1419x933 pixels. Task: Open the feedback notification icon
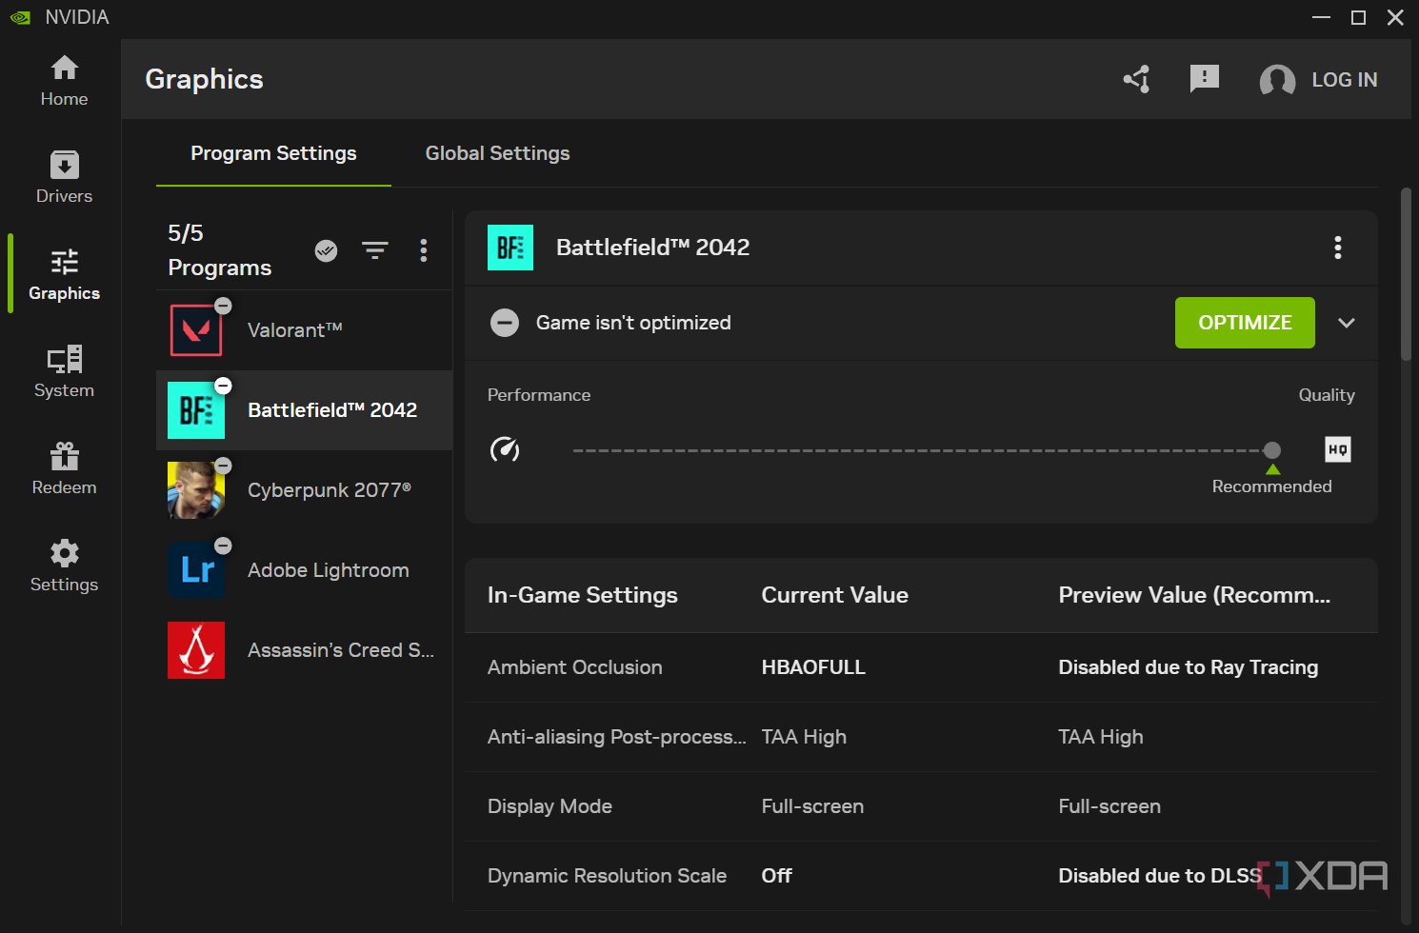click(x=1204, y=79)
